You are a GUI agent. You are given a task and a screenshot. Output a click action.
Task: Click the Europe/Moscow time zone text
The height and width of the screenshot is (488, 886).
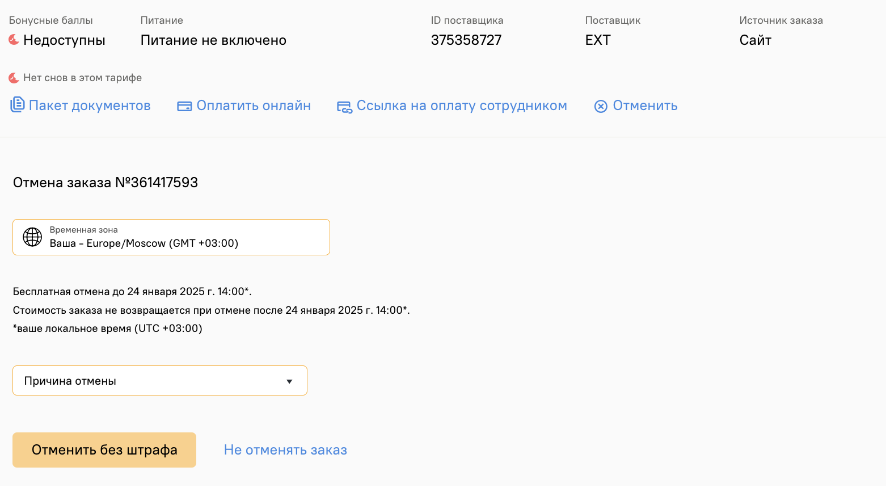click(x=144, y=243)
